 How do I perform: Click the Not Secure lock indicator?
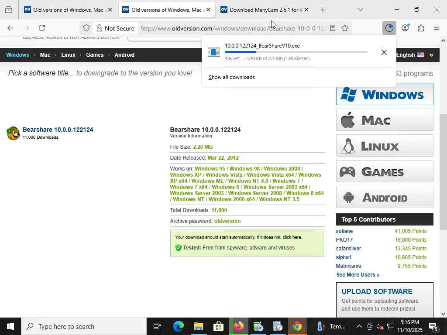click(x=115, y=28)
